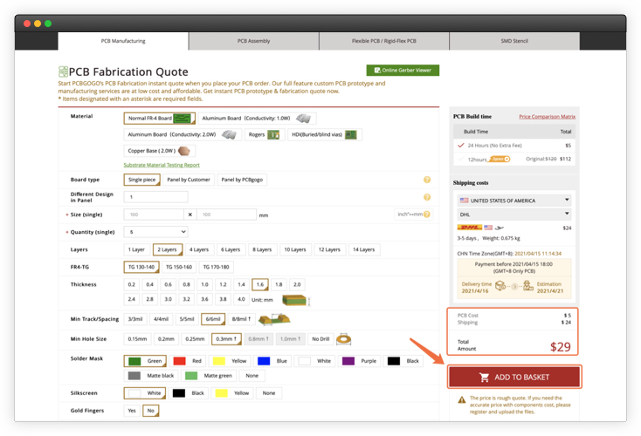Image resolution: width=641 pixels, height=436 pixels.
Task: Select 4/4mil track spacing
Action: pyautogui.click(x=161, y=319)
